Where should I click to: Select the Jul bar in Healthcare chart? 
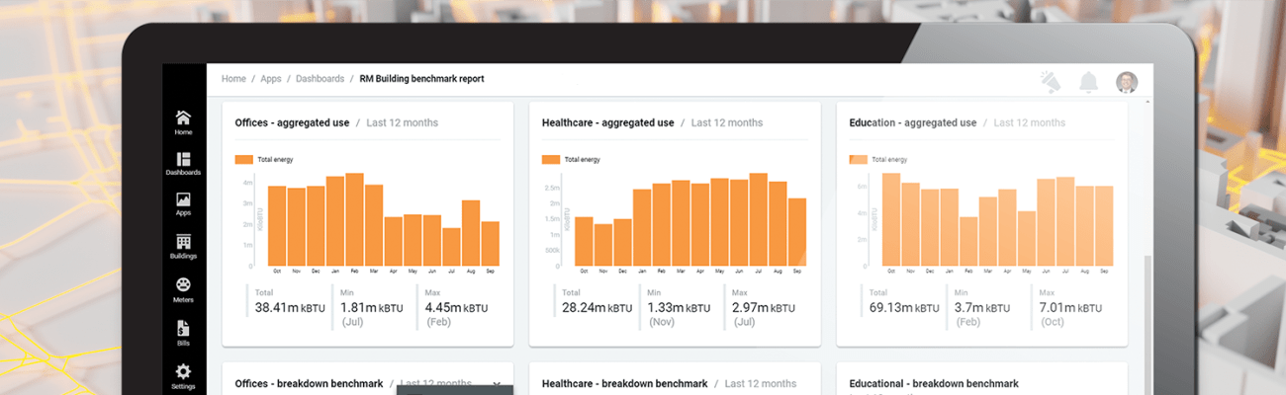(x=759, y=219)
